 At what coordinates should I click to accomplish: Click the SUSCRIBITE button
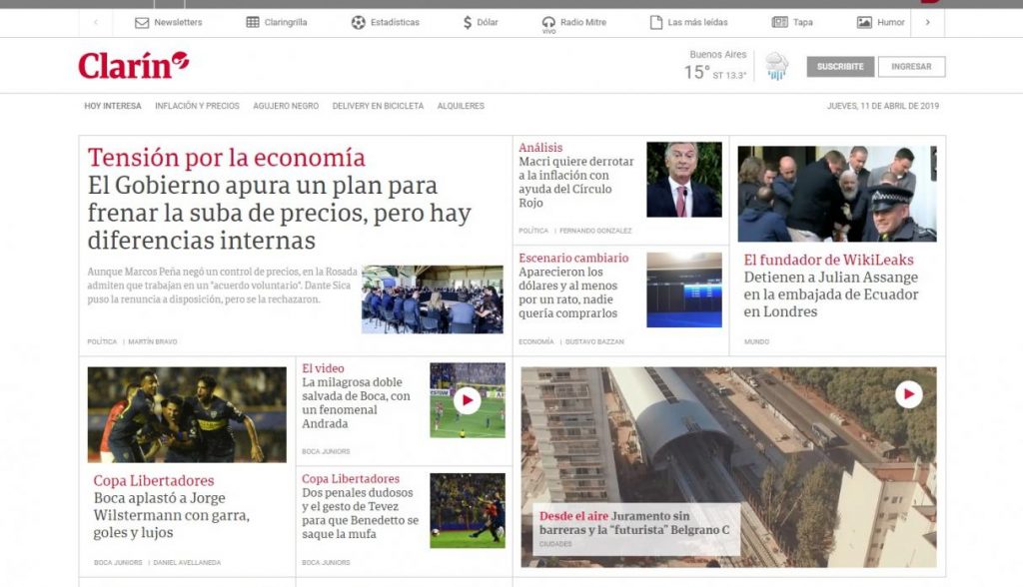point(840,67)
